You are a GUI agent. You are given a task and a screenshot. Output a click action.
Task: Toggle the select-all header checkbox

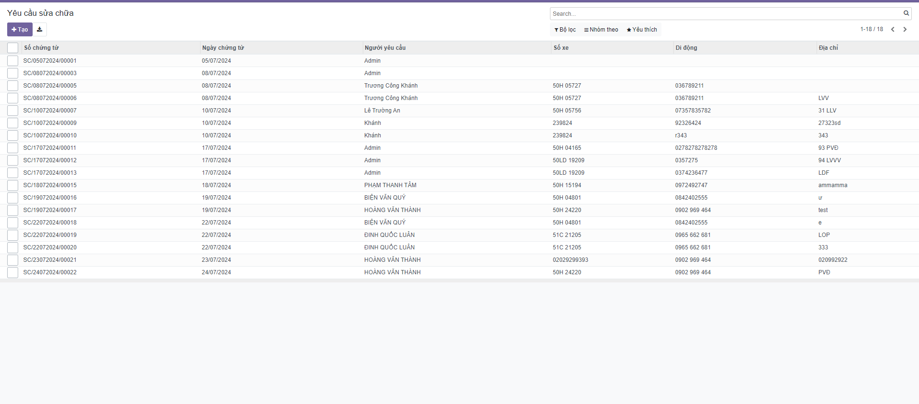point(13,48)
